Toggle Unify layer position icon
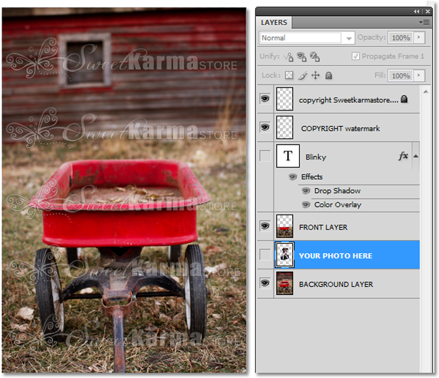 coord(289,57)
